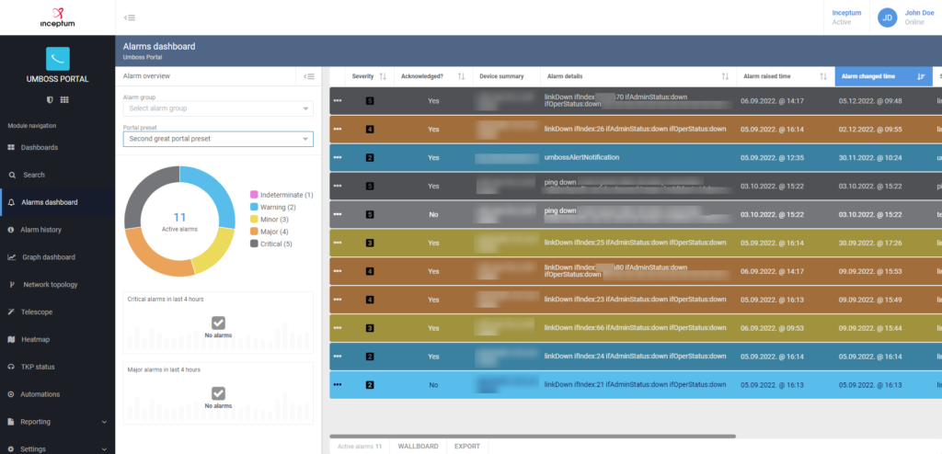Screen dimensions: 942x454
Task: Click 'No' acknowledged cell in ifIndex:21 row
Action: point(433,385)
